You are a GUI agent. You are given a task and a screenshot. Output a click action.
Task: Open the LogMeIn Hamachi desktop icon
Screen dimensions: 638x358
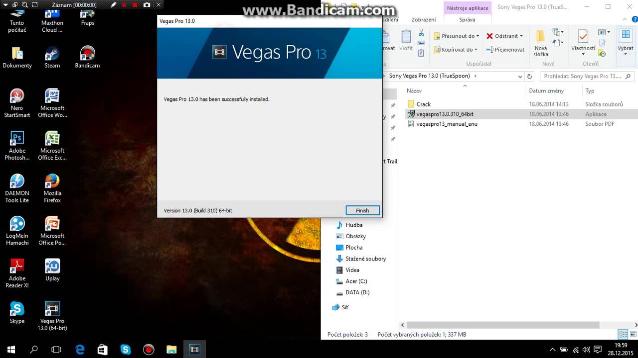[x=17, y=231]
